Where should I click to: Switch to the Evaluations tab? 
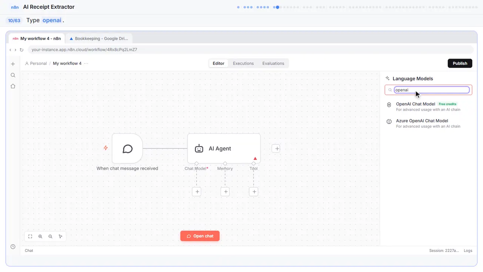[x=273, y=63]
